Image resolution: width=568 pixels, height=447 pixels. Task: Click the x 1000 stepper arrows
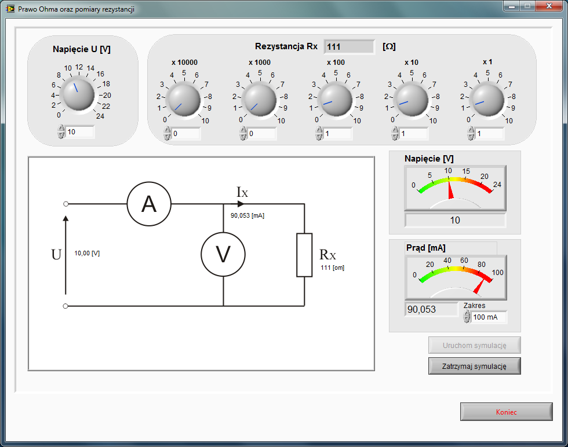click(x=243, y=134)
